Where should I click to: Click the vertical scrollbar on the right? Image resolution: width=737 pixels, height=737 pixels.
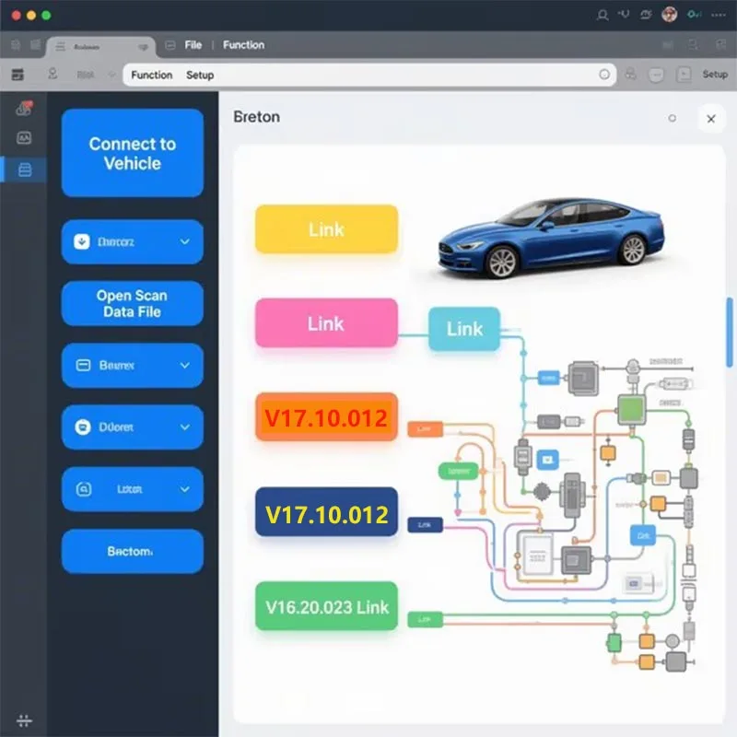pos(730,332)
